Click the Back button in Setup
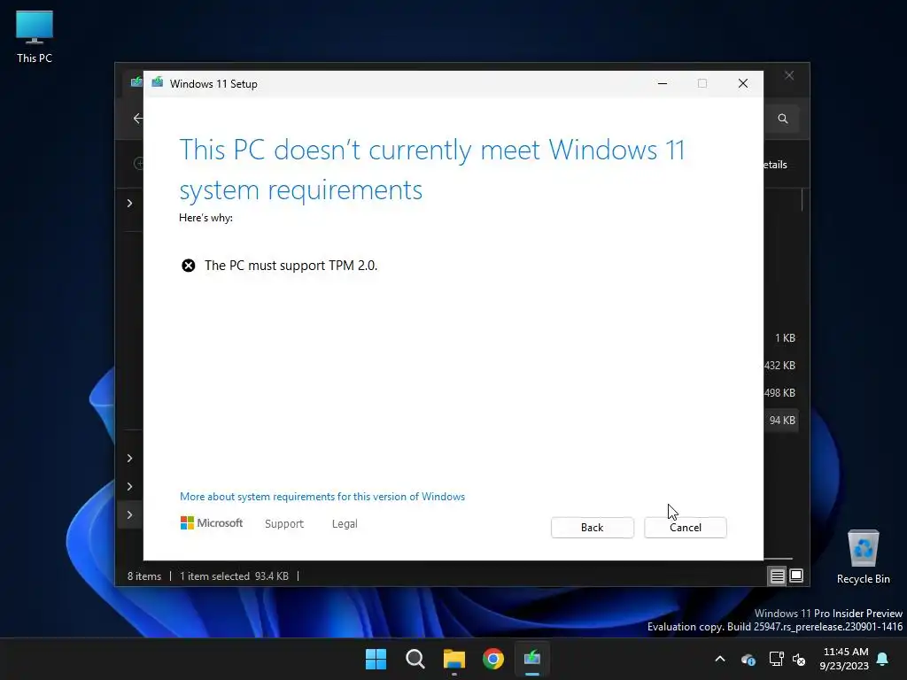Screen dimensions: 907x680 [x=593, y=528]
